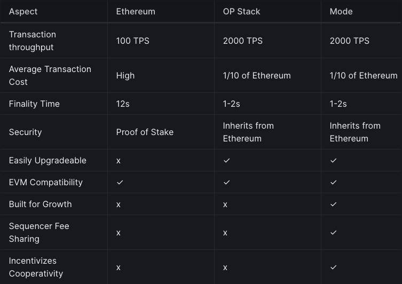Select the Ethereum column header
This screenshot has width=402, height=284.
(136, 12)
